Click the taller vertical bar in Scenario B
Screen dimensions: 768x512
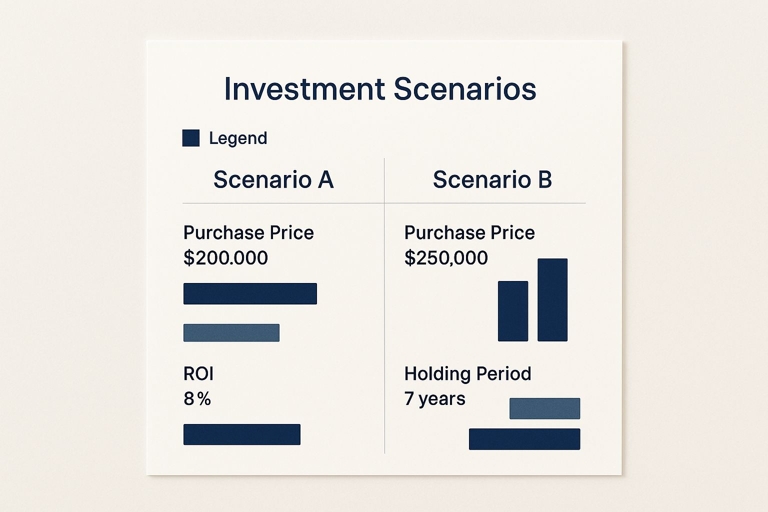(x=552, y=300)
